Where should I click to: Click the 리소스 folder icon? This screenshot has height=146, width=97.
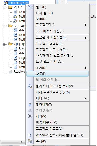pos(11,7)
